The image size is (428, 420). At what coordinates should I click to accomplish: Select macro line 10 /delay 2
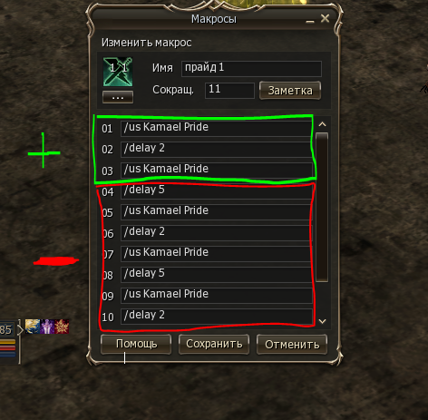(217, 316)
